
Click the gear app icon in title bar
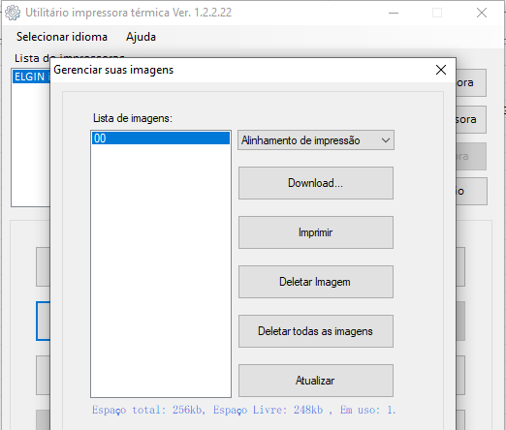[x=13, y=13]
